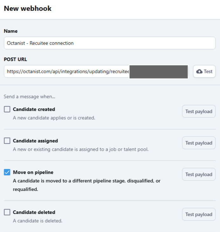Click the Candidate assigned description text
220x232 pixels.
[81, 149]
